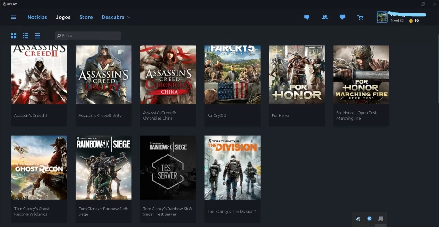
Task: Click "Tom Clancy's Ghost Recon® Wildlands" title
Action: (x=32, y=211)
